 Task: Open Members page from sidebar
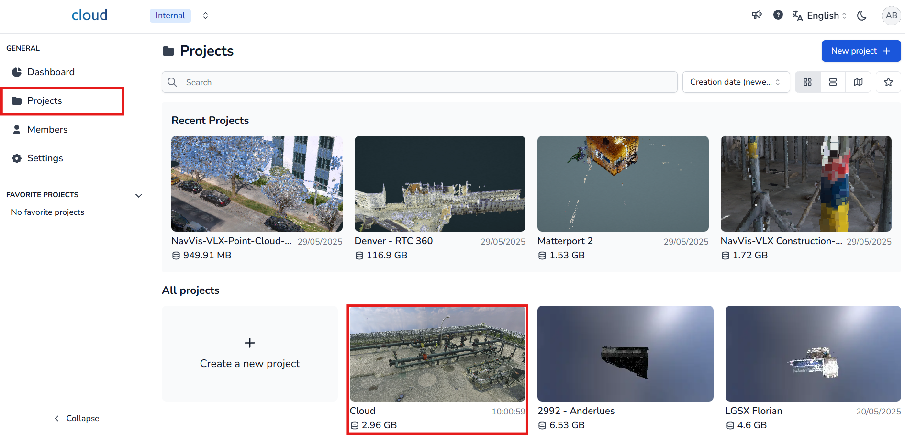47,129
